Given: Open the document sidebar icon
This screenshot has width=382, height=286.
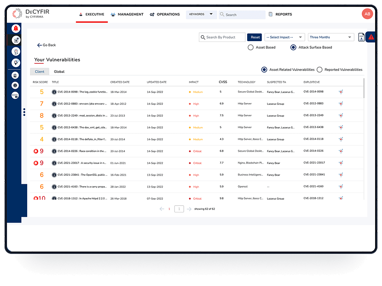Looking at the screenshot, I should coord(15,76).
